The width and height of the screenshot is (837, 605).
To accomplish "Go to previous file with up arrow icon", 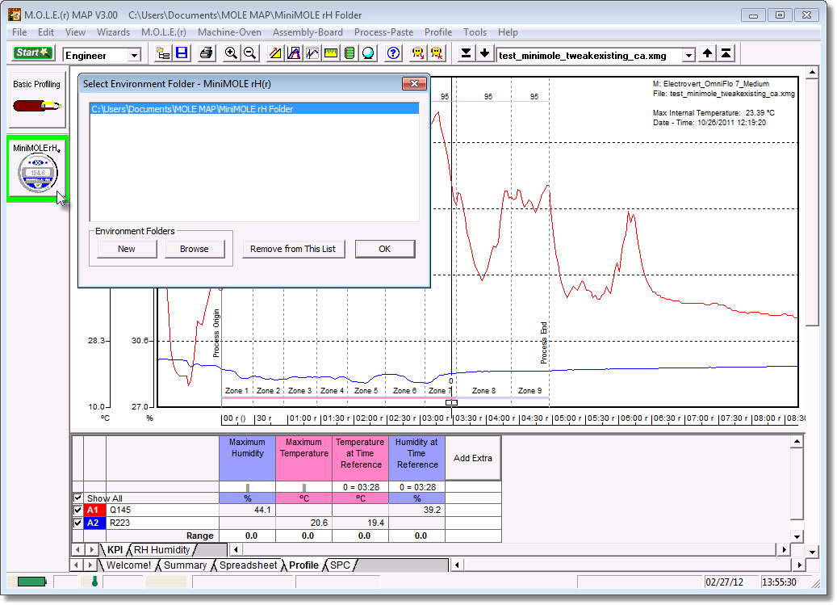I will [x=707, y=53].
